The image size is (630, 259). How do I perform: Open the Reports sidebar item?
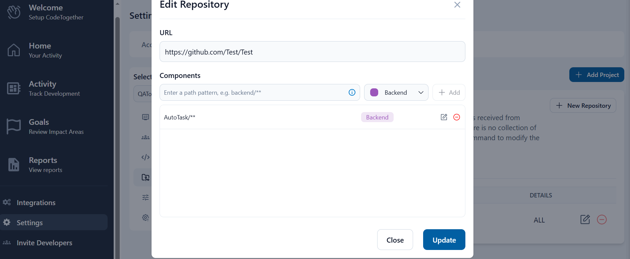[43, 165]
